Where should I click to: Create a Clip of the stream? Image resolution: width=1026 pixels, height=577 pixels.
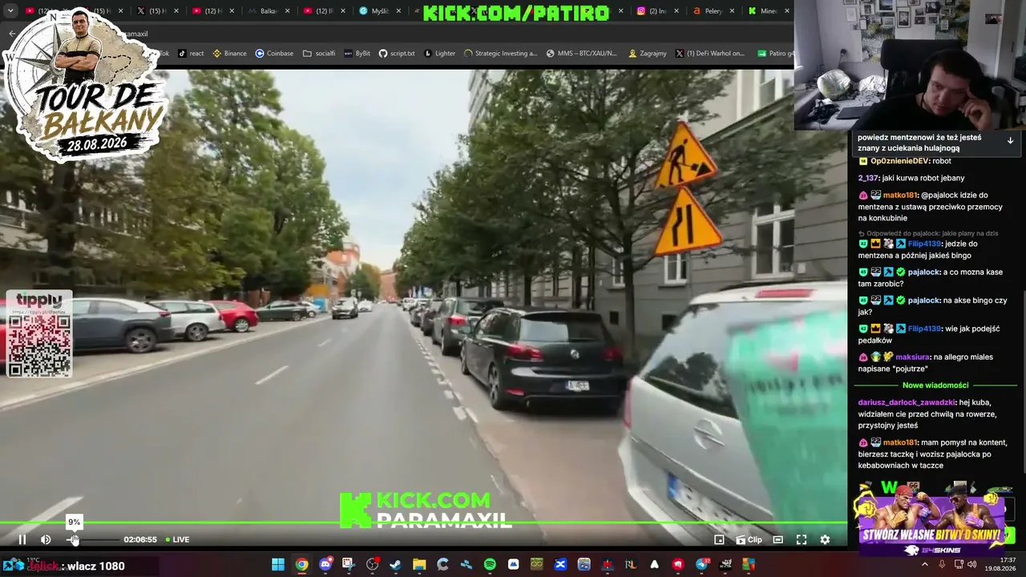pos(749,540)
